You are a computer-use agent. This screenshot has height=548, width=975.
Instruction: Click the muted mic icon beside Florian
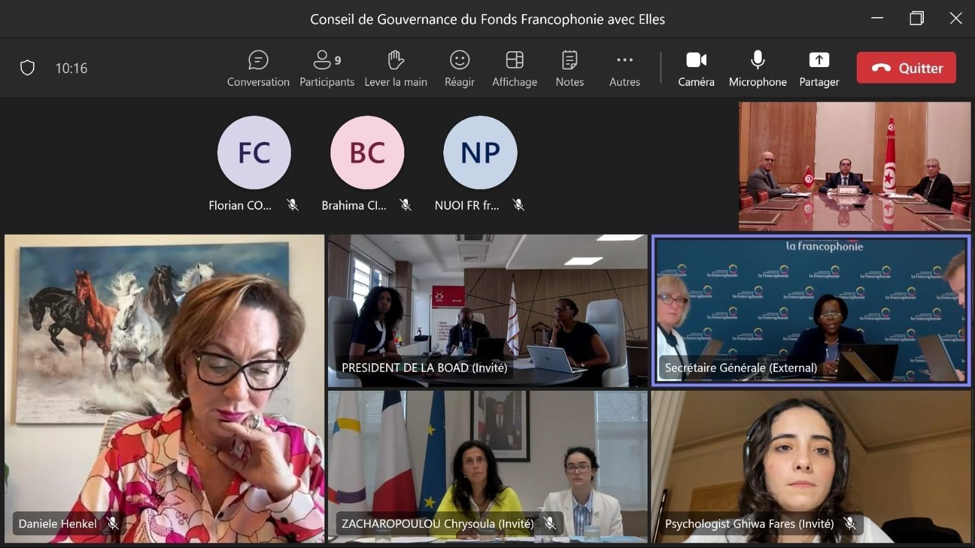coord(293,205)
